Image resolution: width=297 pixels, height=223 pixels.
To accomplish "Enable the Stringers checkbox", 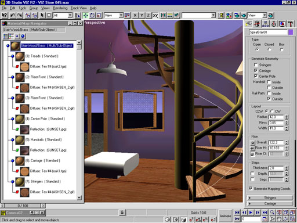I will [x=256, y=65].
